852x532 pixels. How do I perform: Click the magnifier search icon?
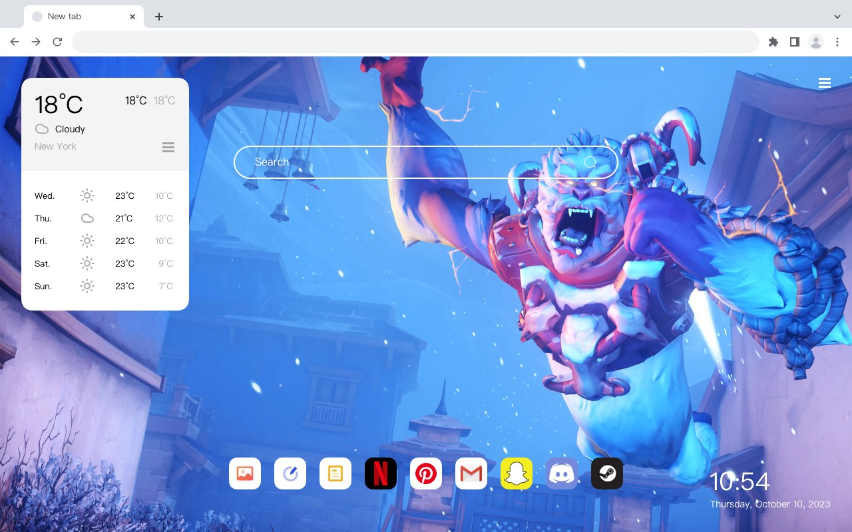[x=590, y=162]
